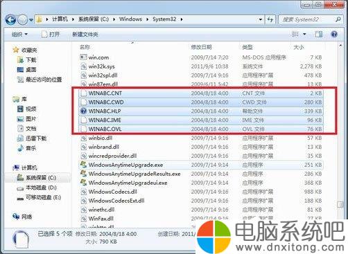The image size is (348, 254).
Task: Toggle the preview pane icon
Action: point(319,35)
